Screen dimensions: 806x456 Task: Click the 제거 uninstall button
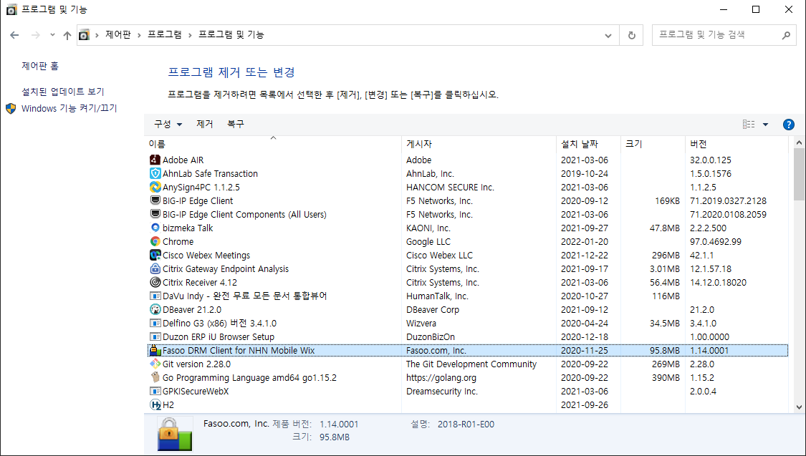(x=205, y=124)
